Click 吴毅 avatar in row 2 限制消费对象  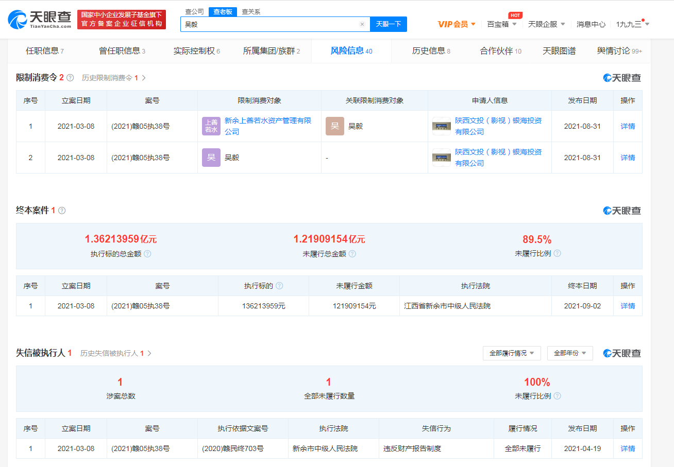(211, 158)
